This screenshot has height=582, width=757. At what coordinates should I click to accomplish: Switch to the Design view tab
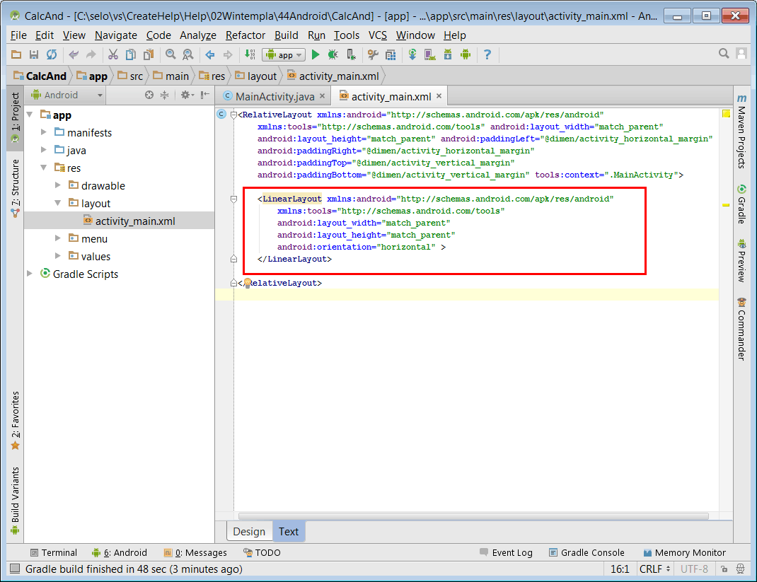click(x=249, y=531)
